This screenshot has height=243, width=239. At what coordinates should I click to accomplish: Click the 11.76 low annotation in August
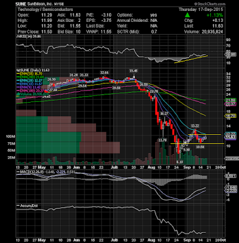pyautogui.click(x=162, y=140)
